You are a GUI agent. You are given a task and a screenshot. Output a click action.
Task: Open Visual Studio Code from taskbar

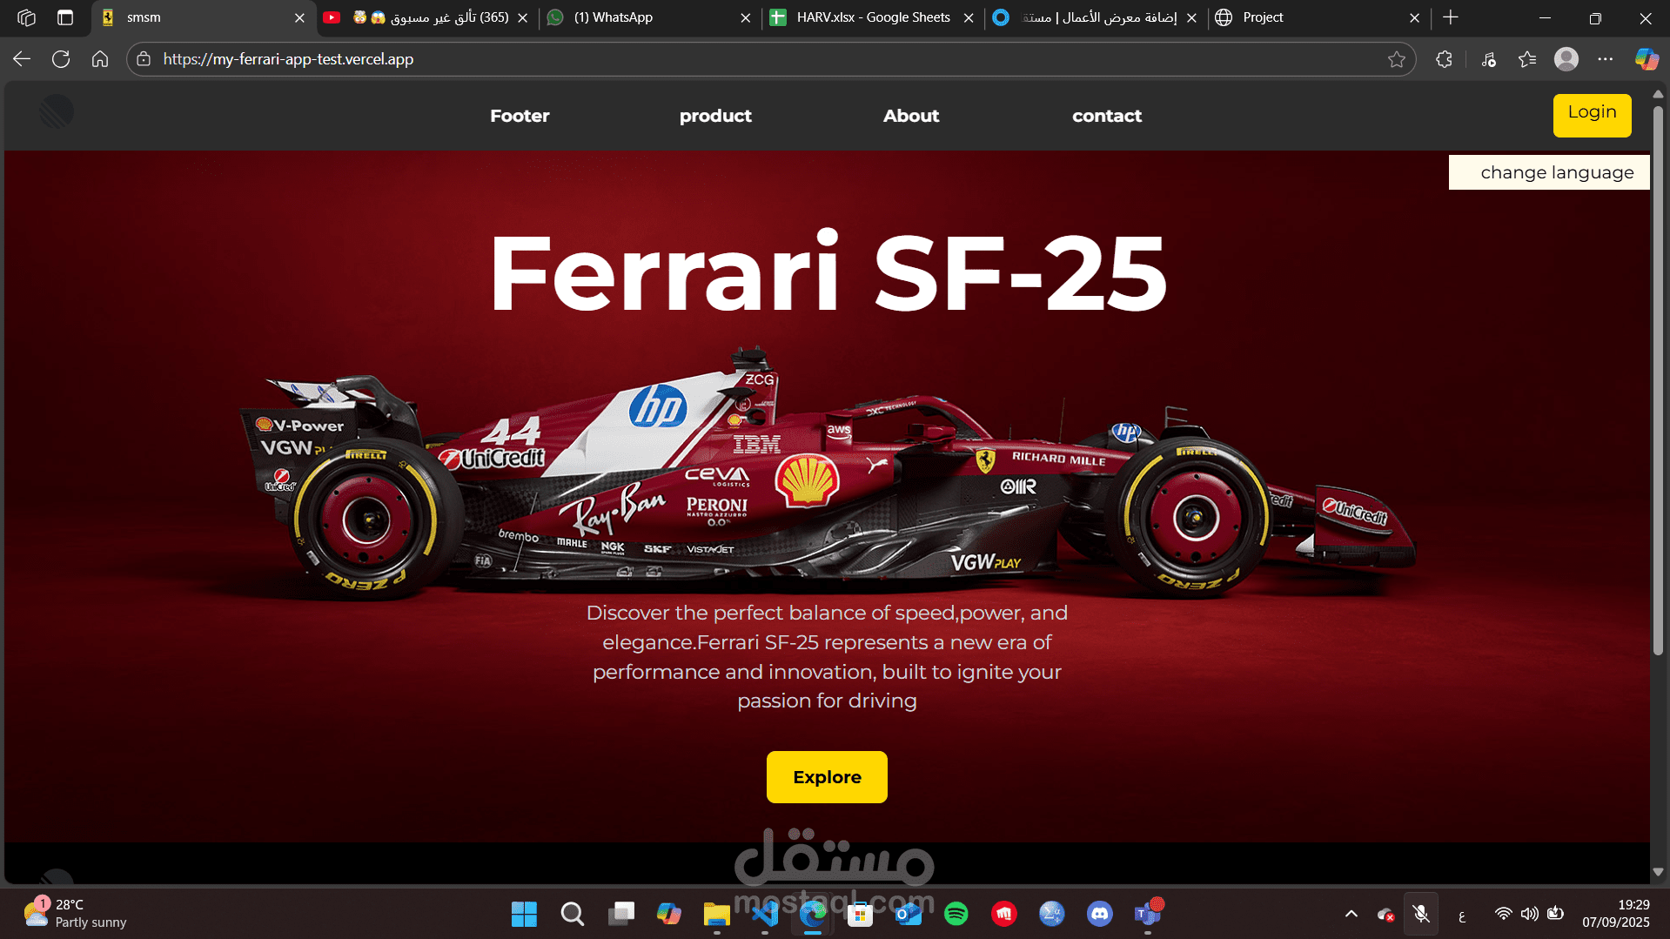point(765,914)
